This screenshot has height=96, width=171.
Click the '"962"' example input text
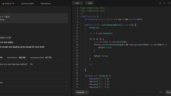pyautogui.click(x=7, y=17)
